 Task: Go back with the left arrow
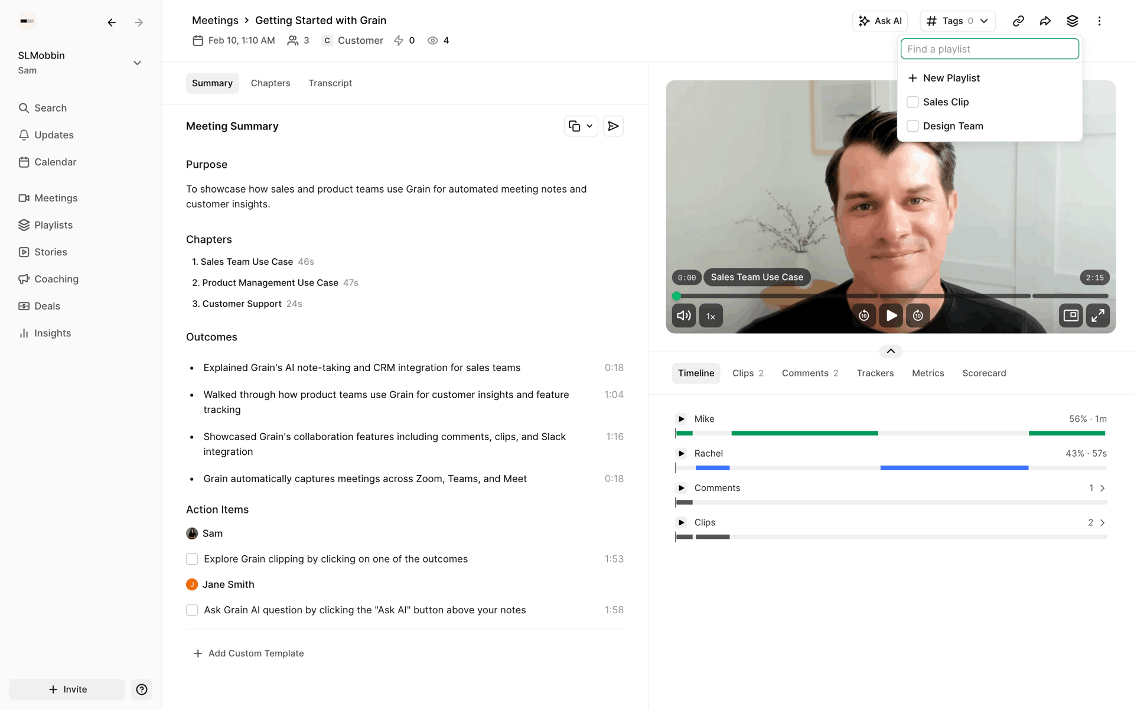point(112,22)
